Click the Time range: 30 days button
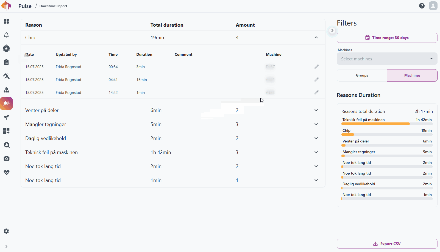This screenshot has height=252, width=440. [387, 38]
